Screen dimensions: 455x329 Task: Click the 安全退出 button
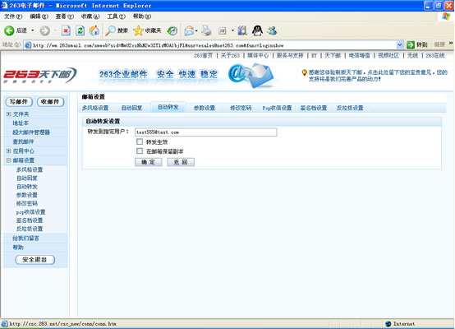[x=34, y=260]
